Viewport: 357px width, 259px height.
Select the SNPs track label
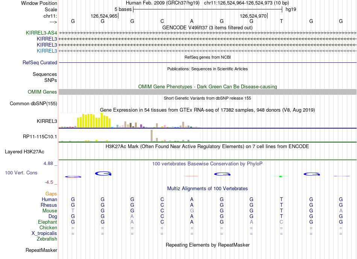pyautogui.click(x=51, y=80)
